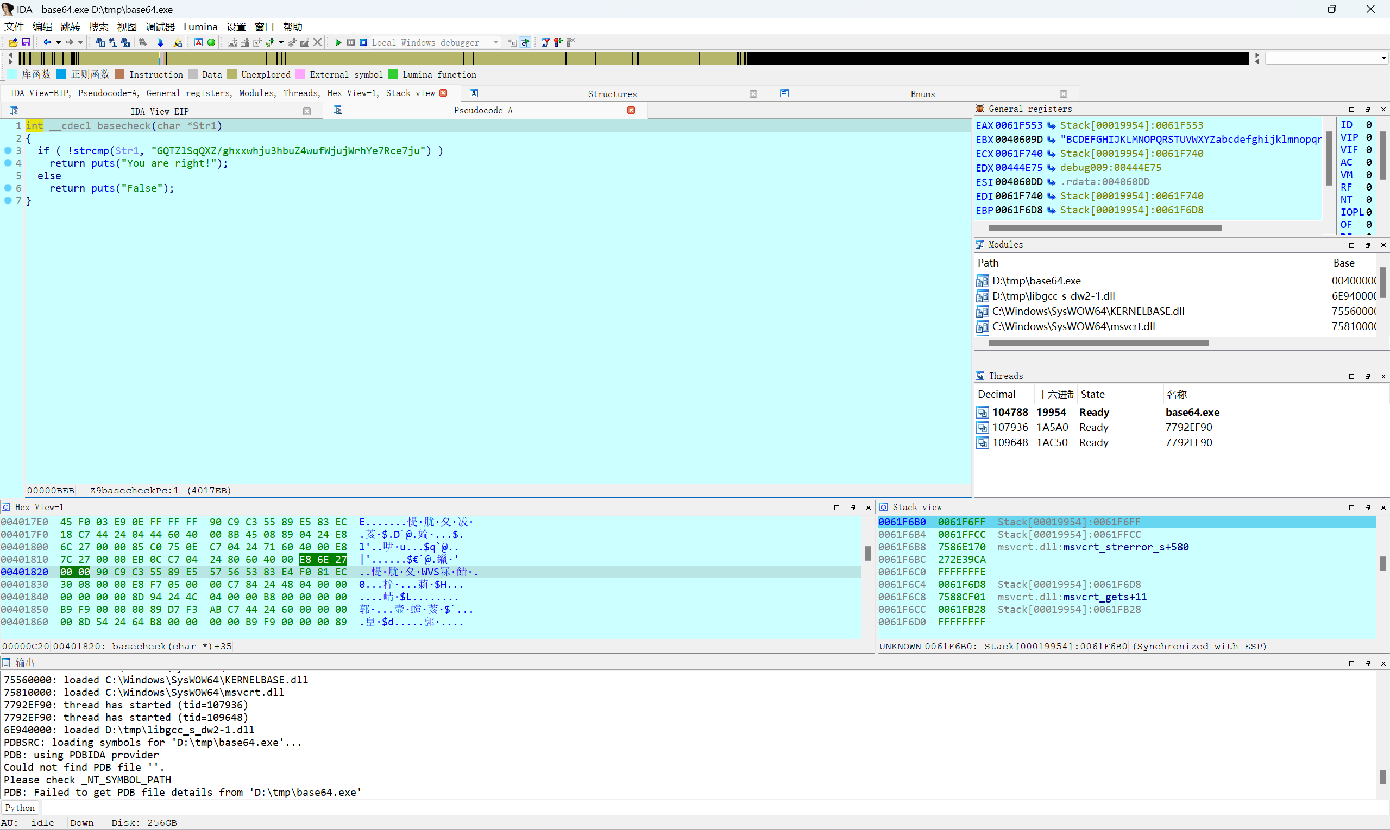Click the Save database icon
This screenshot has height=830, width=1390.
point(26,42)
